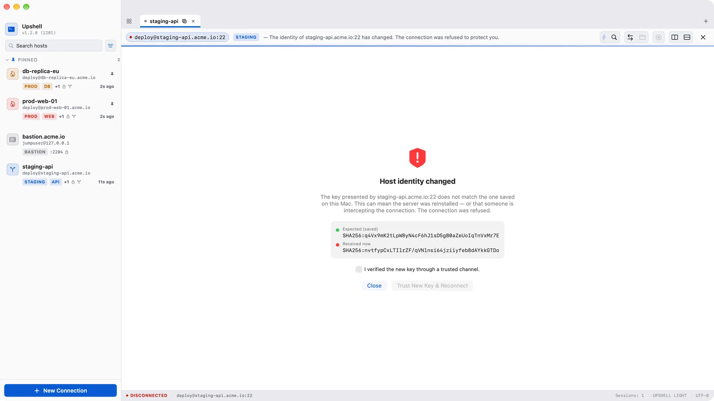
Task: Close the staging-api tab
Action: coord(193,21)
